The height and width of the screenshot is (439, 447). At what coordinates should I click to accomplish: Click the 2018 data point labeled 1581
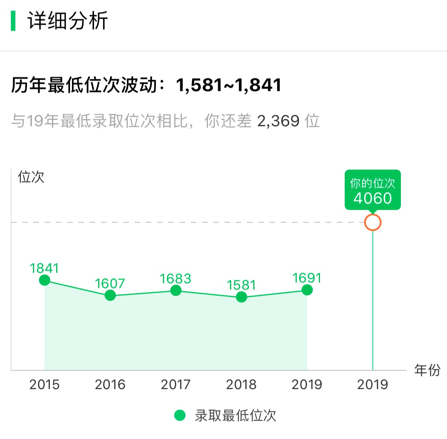241,297
